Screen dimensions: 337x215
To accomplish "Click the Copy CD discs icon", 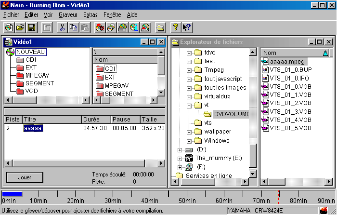I will click(x=111, y=27).
